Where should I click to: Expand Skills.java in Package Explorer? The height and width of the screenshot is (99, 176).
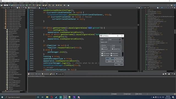click(6, 87)
